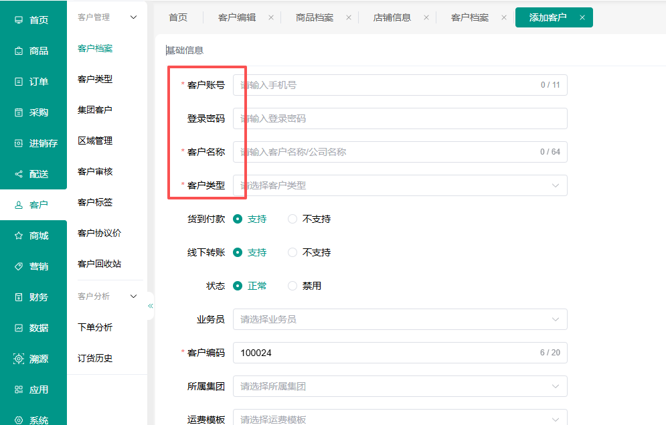Click the 应用 apps grid icon
666x425 pixels.
pyautogui.click(x=19, y=390)
